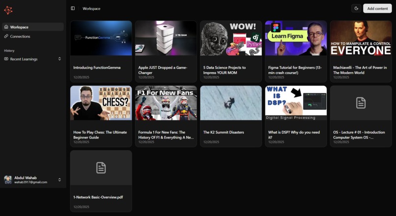This screenshot has width=396, height=216.
Task: Click the Abdul Wahab user name
Action: tap(26, 178)
